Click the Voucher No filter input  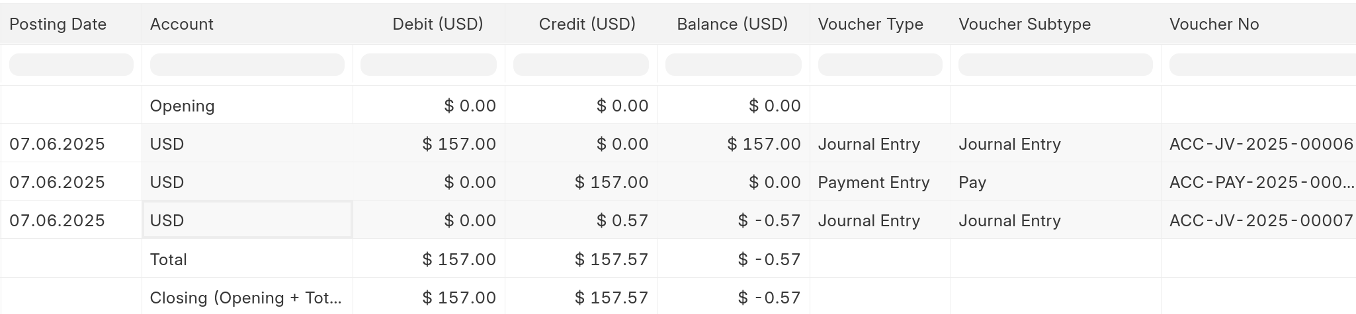pyautogui.click(x=1260, y=65)
